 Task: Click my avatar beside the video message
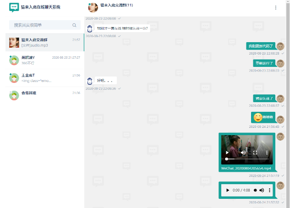point(280,137)
